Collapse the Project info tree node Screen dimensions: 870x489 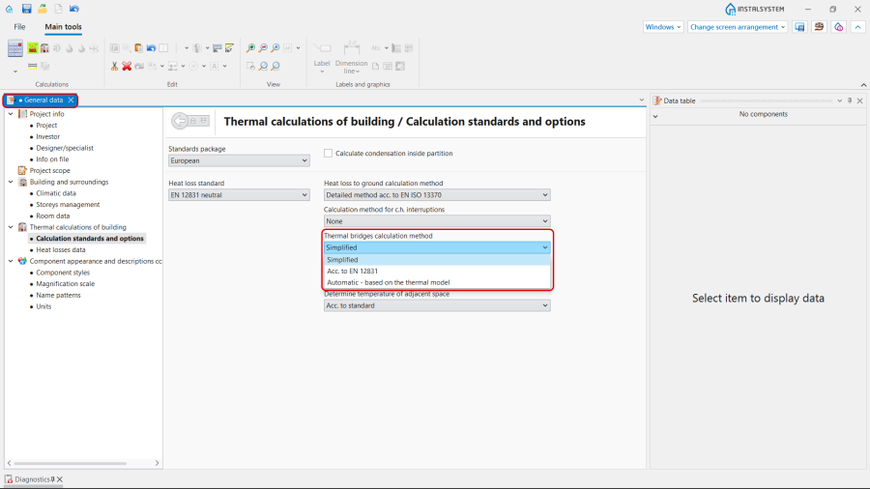coord(11,114)
